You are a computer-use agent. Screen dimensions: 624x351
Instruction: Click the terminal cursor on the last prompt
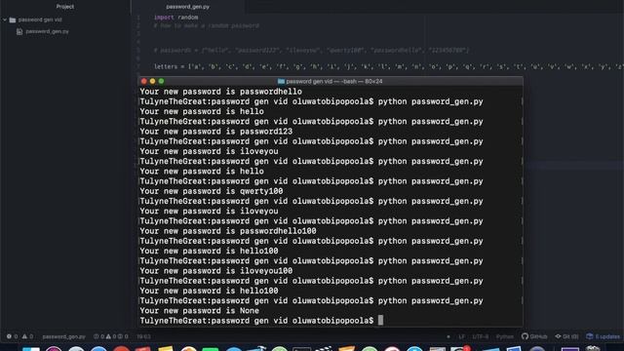tap(380, 320)
